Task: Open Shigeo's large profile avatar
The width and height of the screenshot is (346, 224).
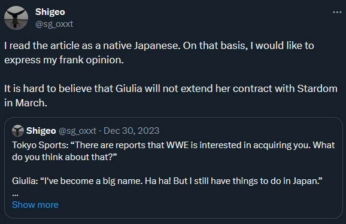Action: click(x=16, y=18)
